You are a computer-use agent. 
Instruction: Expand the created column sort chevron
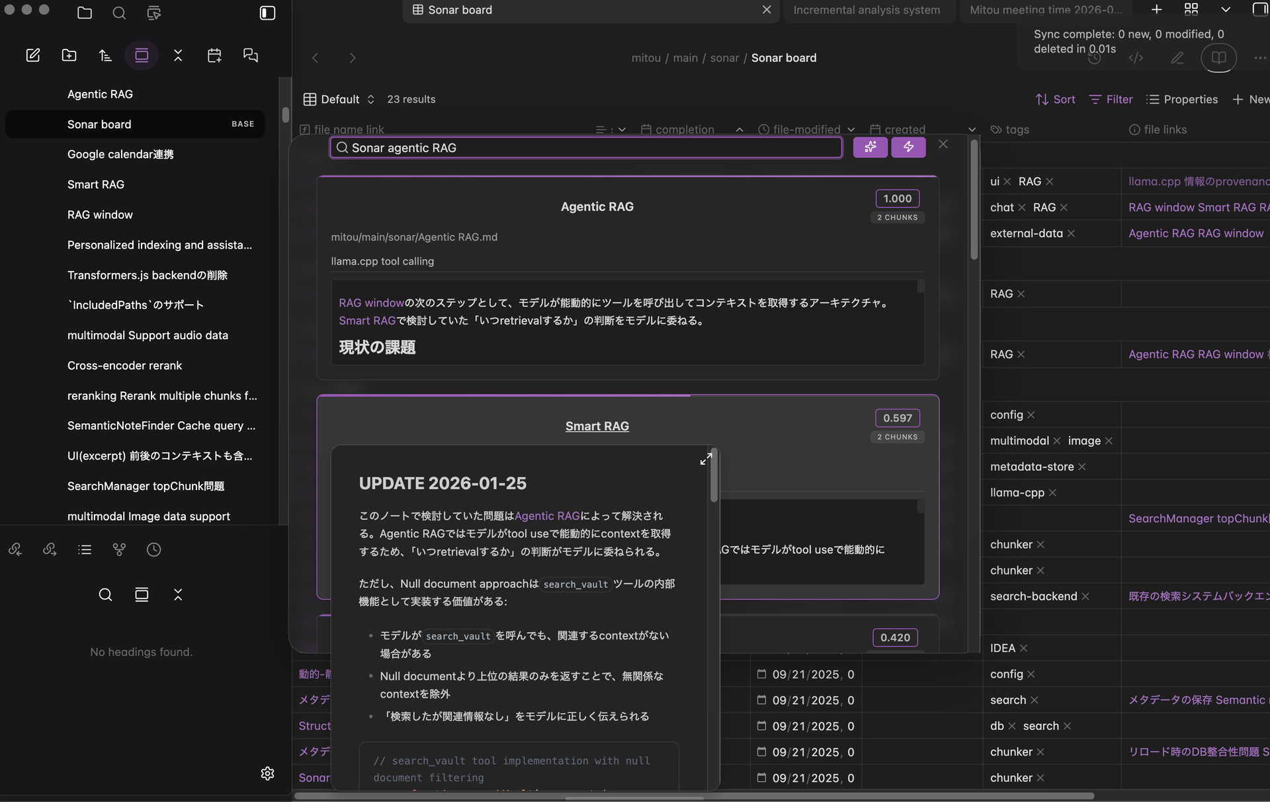pyautogui.click(x=971, y=130)
